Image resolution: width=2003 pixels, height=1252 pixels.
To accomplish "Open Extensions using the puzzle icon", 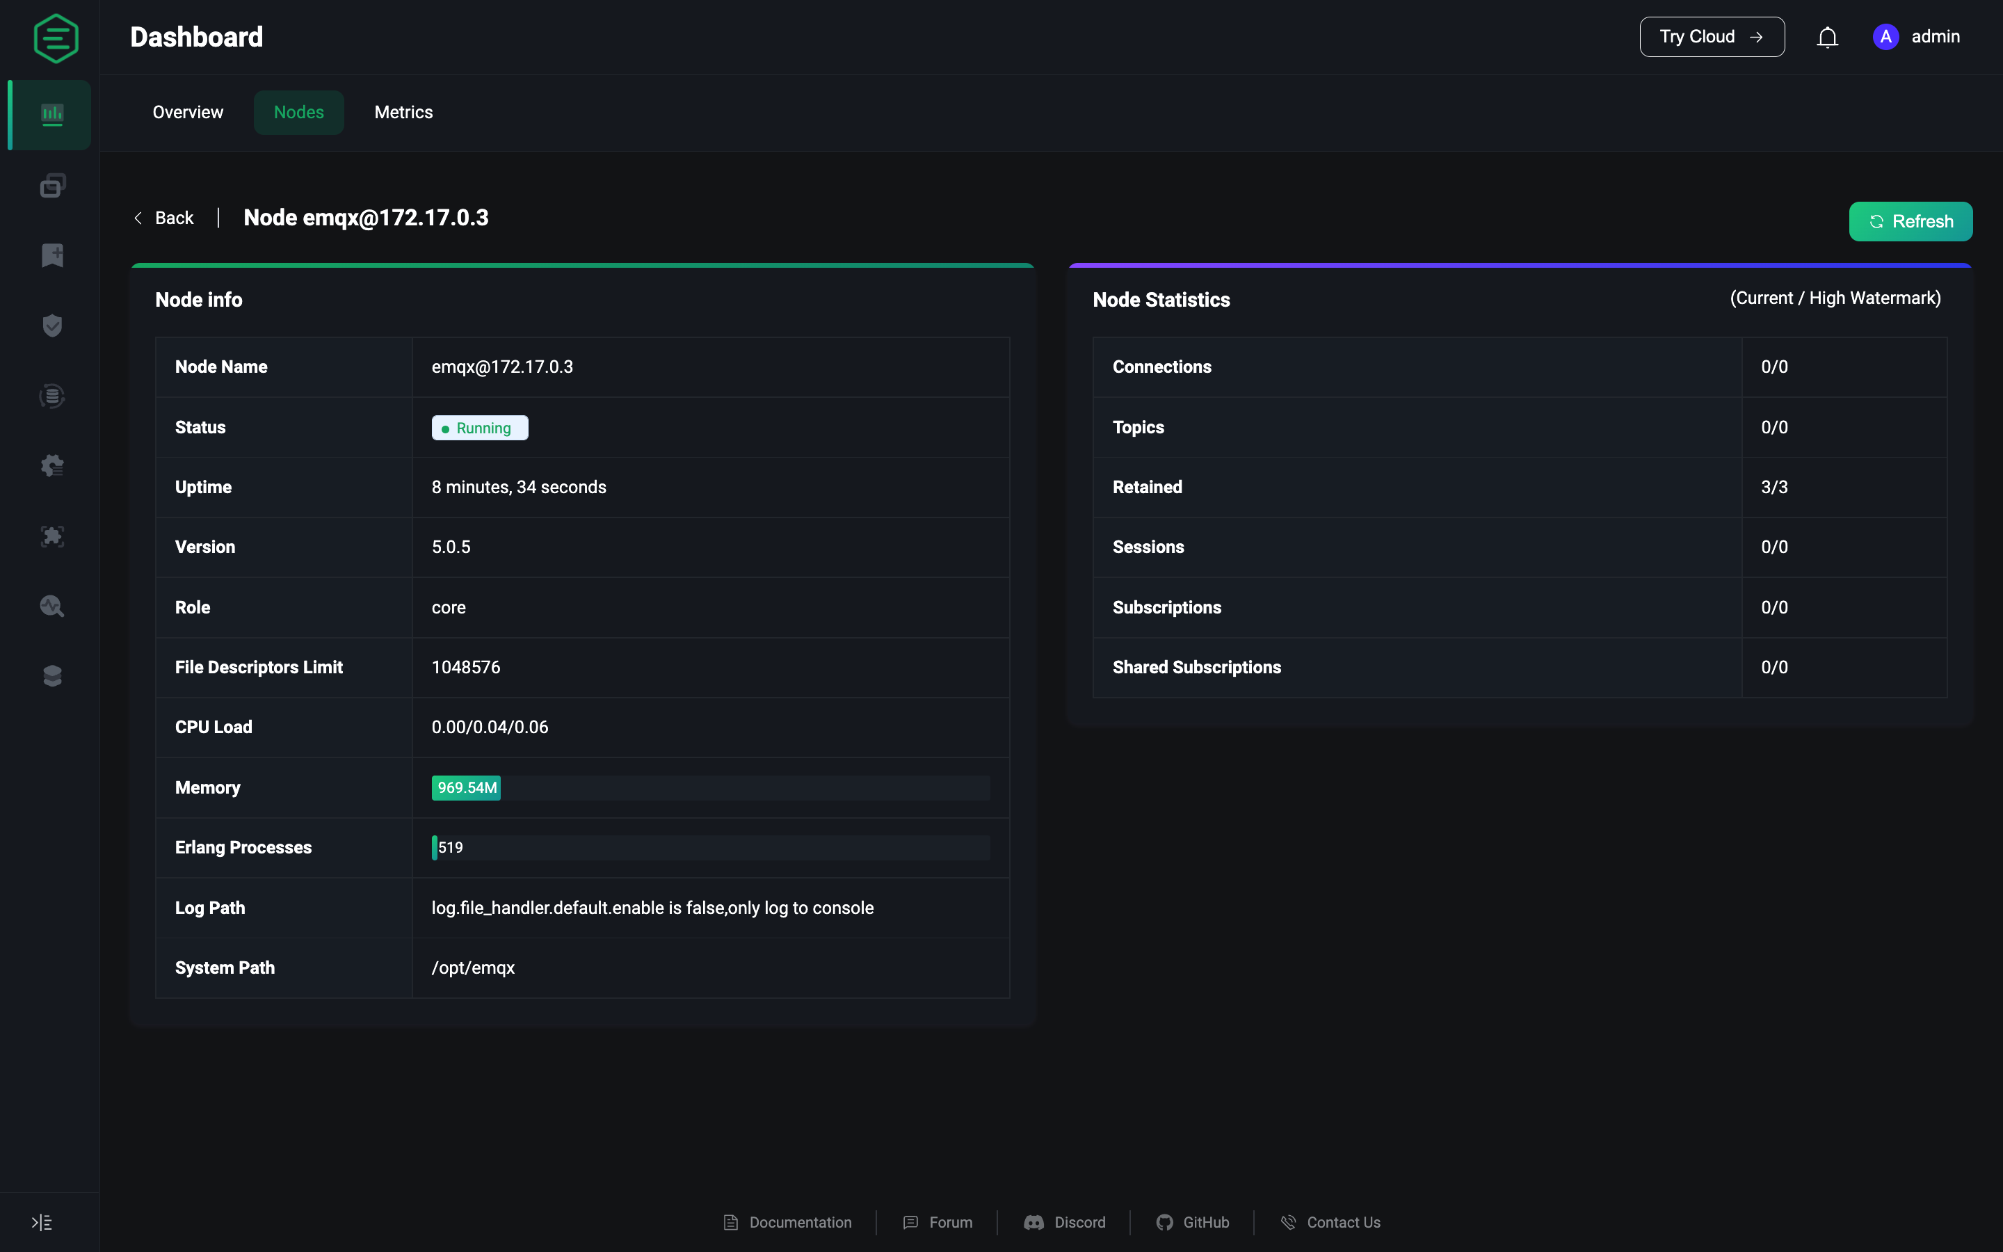I will tap(52, 536).
